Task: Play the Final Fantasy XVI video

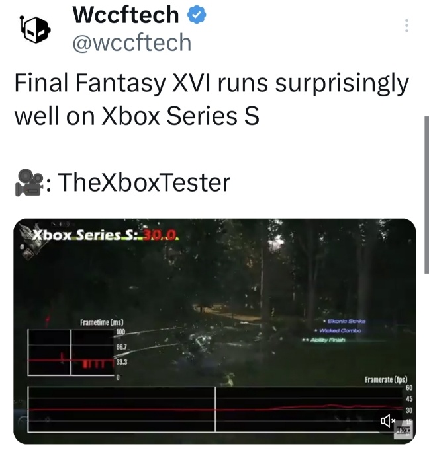Action: click(215, 331)
